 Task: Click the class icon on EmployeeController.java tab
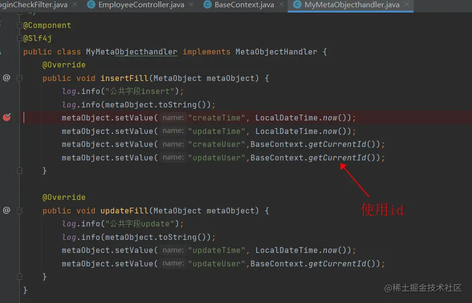(91, 4)
